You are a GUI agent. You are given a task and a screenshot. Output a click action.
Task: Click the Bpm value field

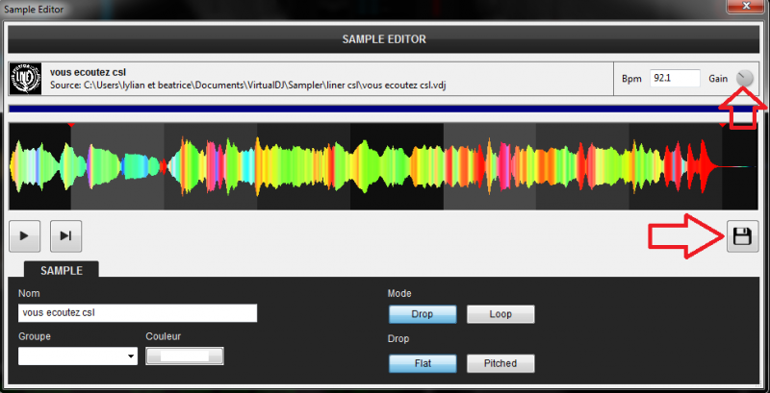point(673,78)
